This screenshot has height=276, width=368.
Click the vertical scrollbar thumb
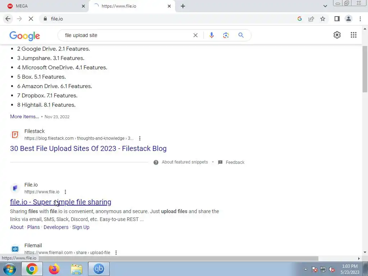[x=365, y=69]
